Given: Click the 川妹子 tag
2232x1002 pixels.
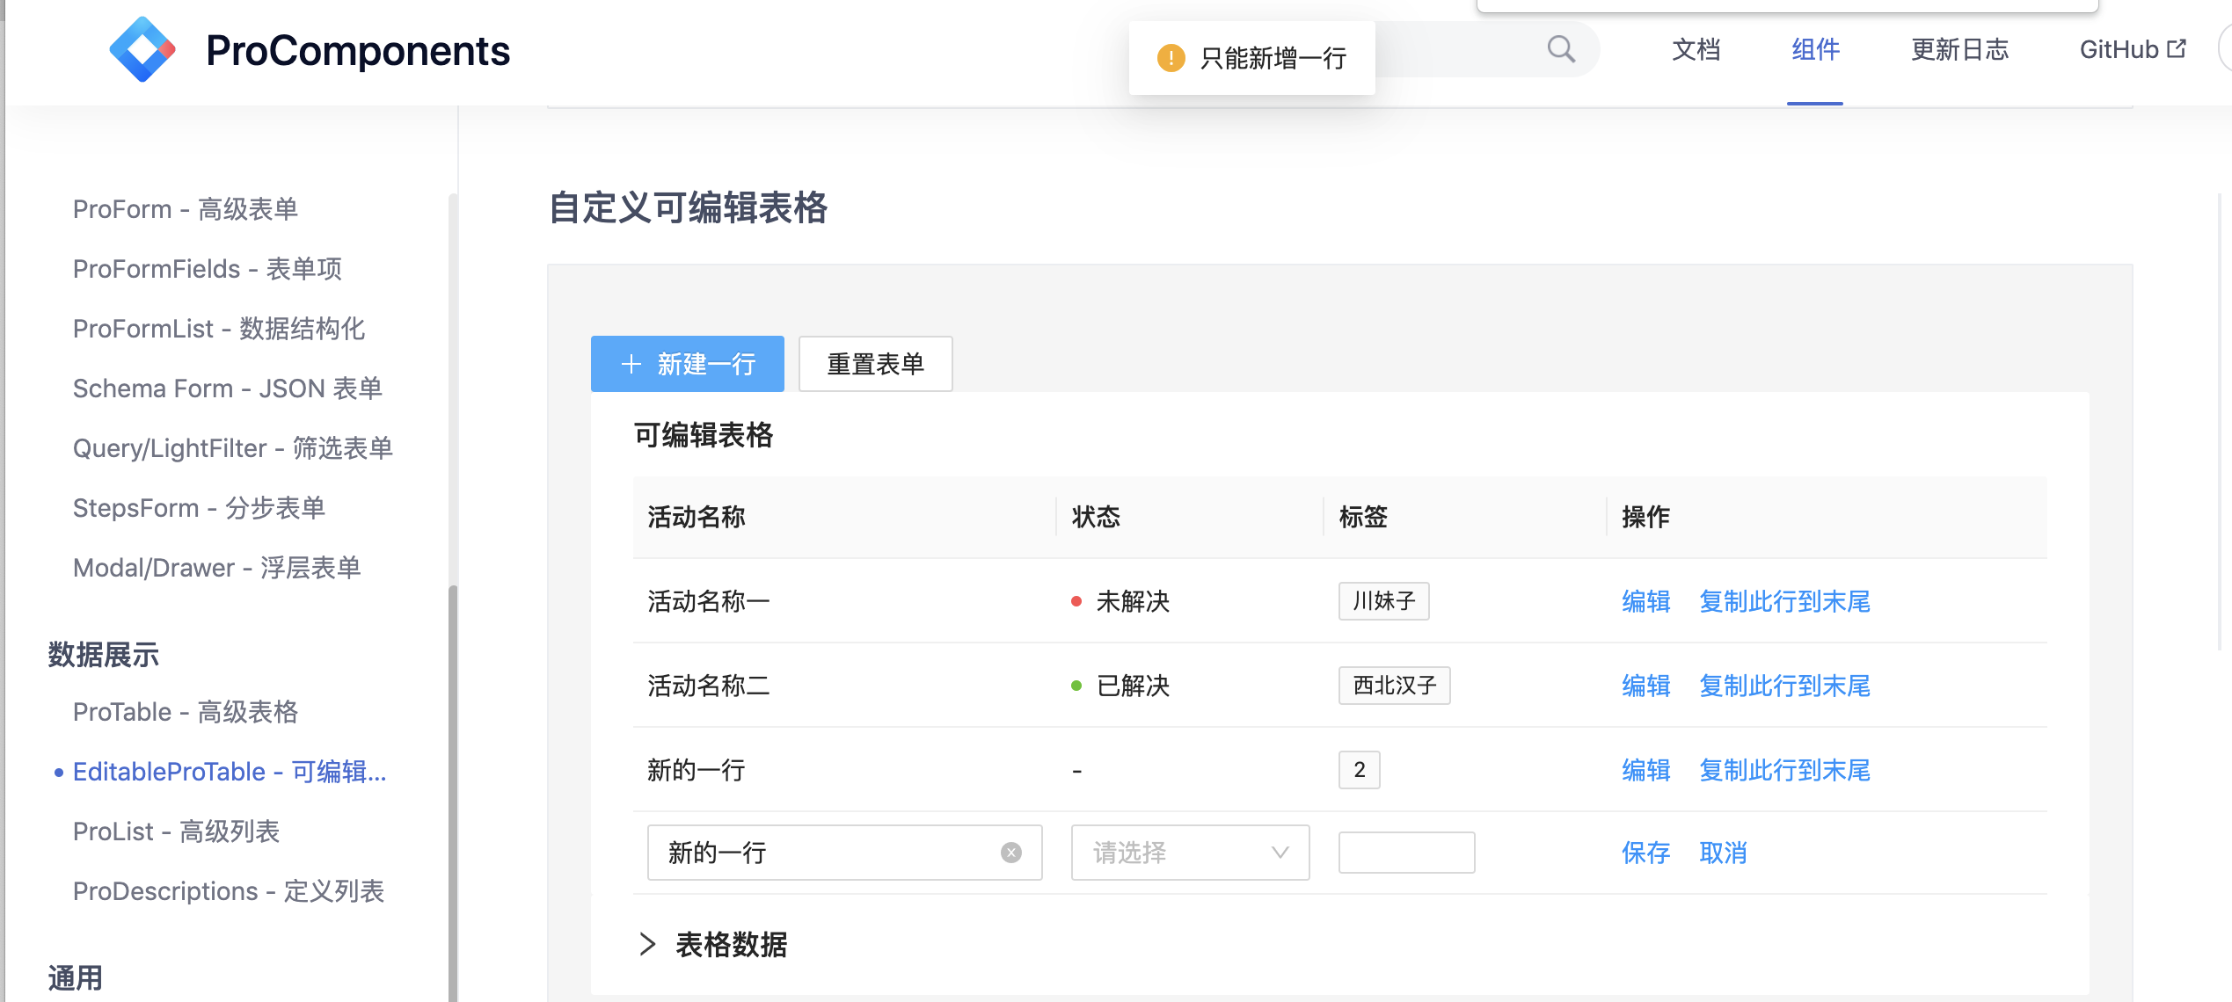Looking at the screenshot, I should pyautogui.click(x=1383, y=601).
